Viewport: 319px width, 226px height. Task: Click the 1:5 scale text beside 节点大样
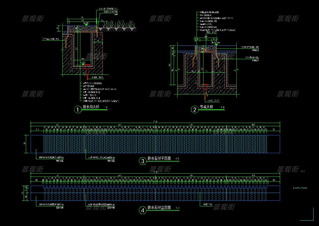point(222,108)
